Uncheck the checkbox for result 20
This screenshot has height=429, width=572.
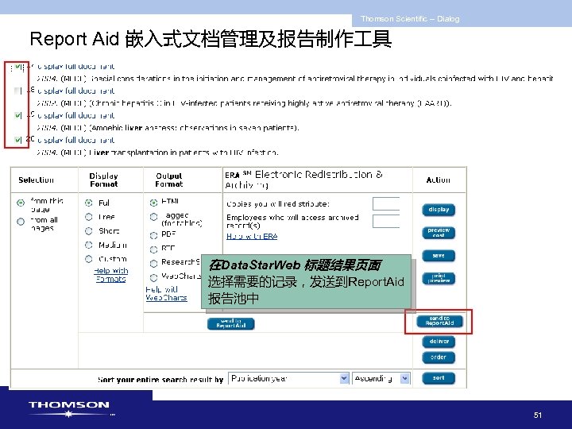pyautogui.click(x=17, y=140)
